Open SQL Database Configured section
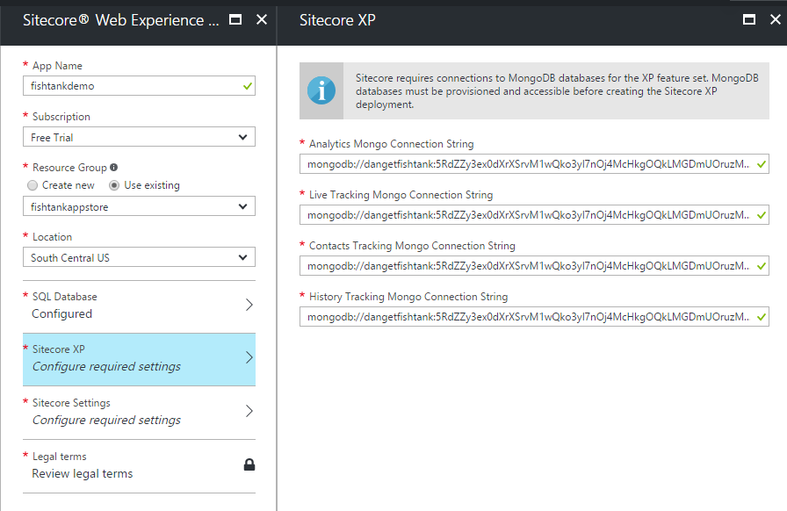 click(139, 306)
